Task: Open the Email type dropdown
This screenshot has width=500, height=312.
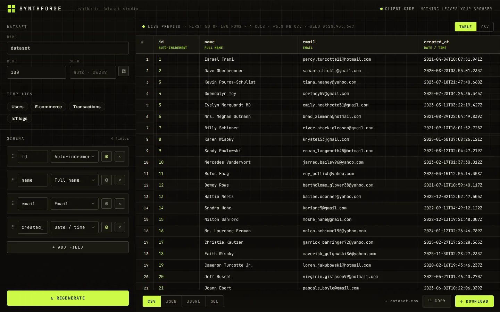Action: pyautogui.click(x=75, y=204)
